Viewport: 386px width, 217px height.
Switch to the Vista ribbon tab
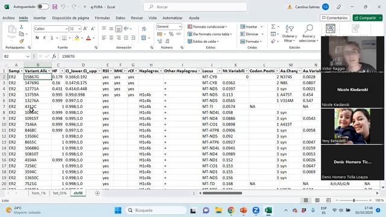(x=153, y=18)
